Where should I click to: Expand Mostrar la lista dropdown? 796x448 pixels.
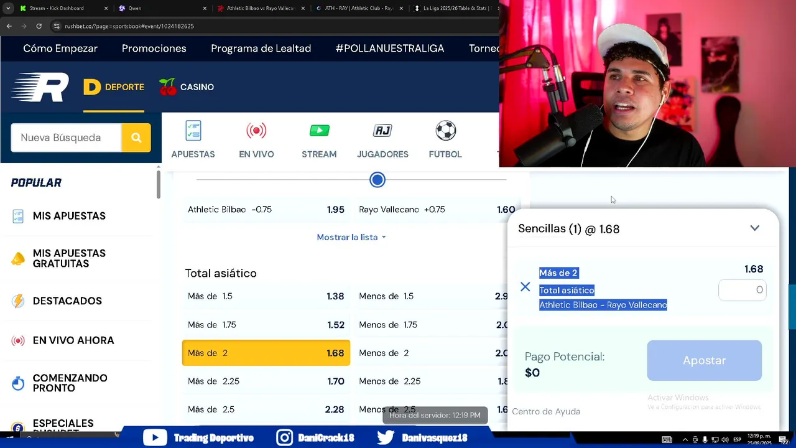point(351,237)
